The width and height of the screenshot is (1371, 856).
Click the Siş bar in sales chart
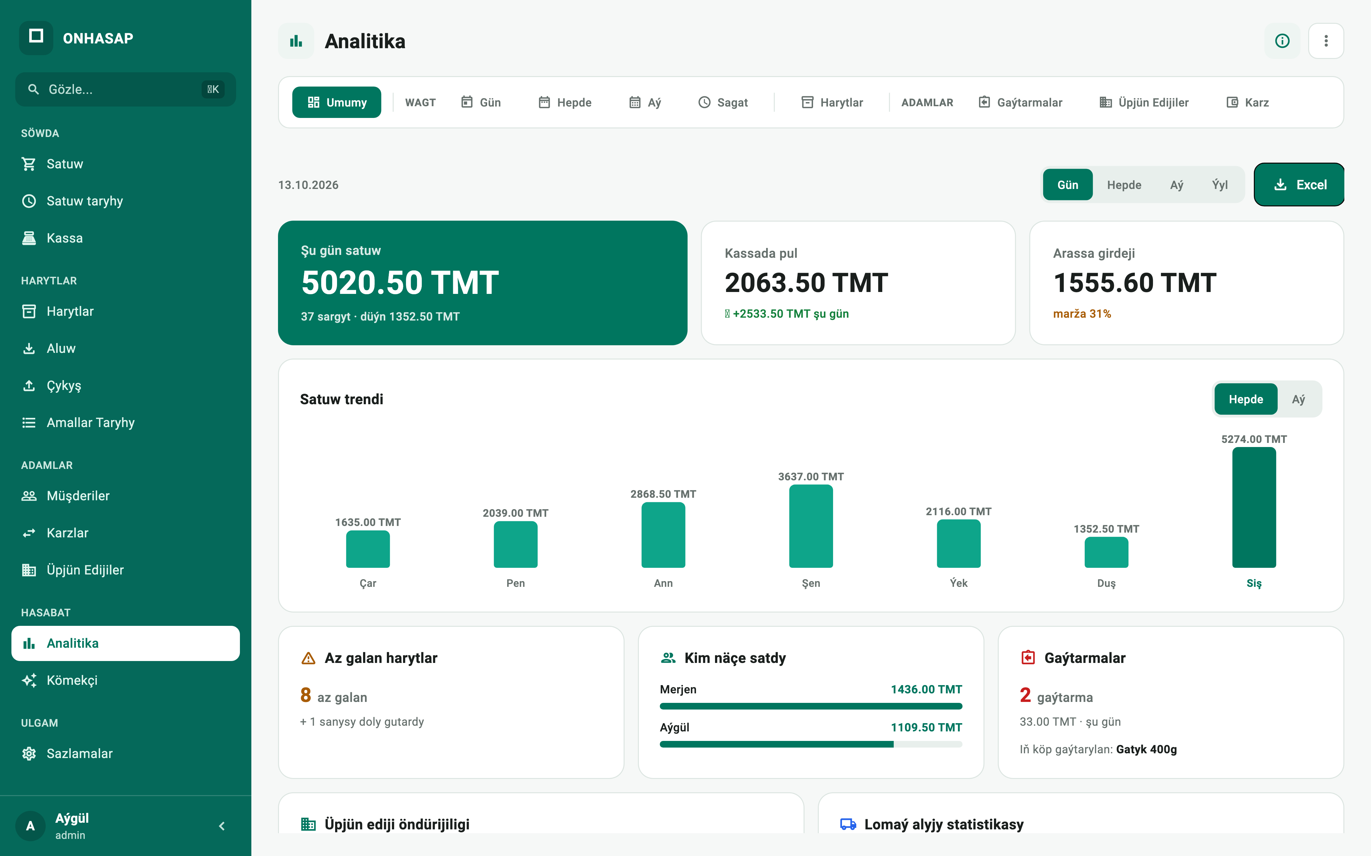tap(1254, 507)
